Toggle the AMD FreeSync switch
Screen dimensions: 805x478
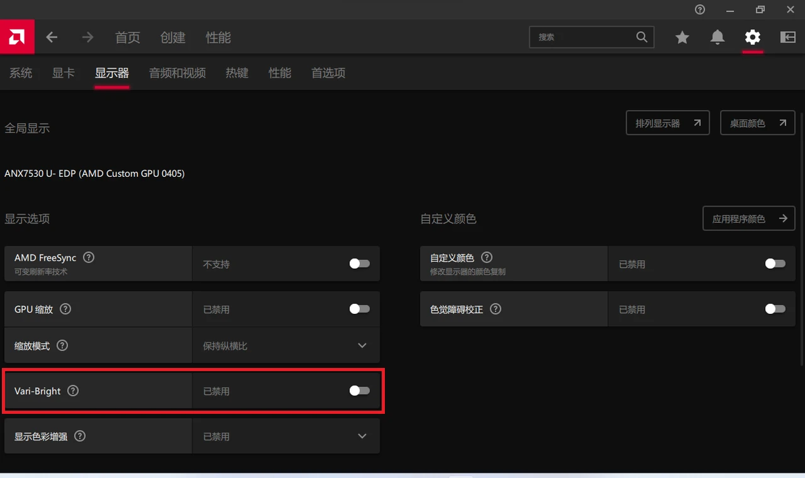pyautogui.click(x=359, y=263)
